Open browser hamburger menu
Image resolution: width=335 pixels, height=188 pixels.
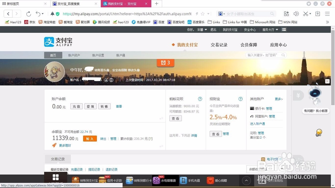click(x=327, y=14)
